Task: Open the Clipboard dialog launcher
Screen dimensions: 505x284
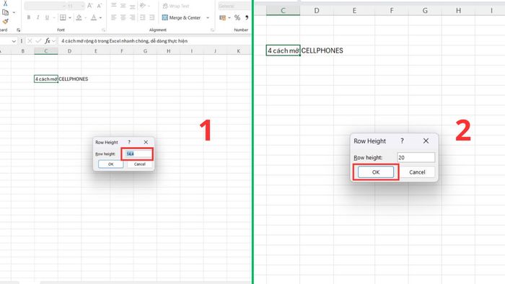Action: [x=19, y=30]
